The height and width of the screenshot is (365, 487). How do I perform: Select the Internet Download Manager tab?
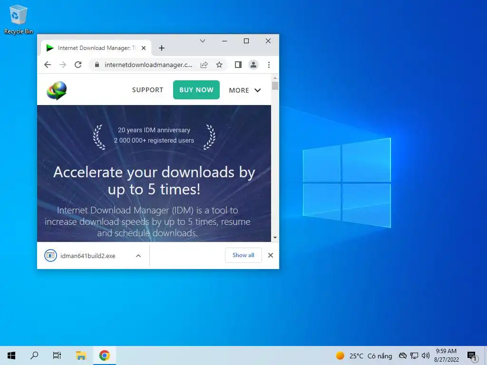(x=96, y=48)
